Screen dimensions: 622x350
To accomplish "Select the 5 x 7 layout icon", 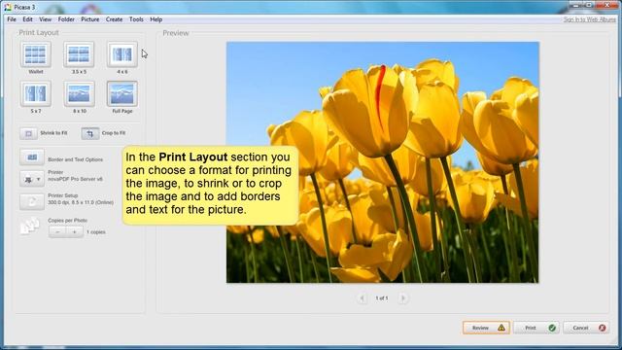I will (36, 93).
